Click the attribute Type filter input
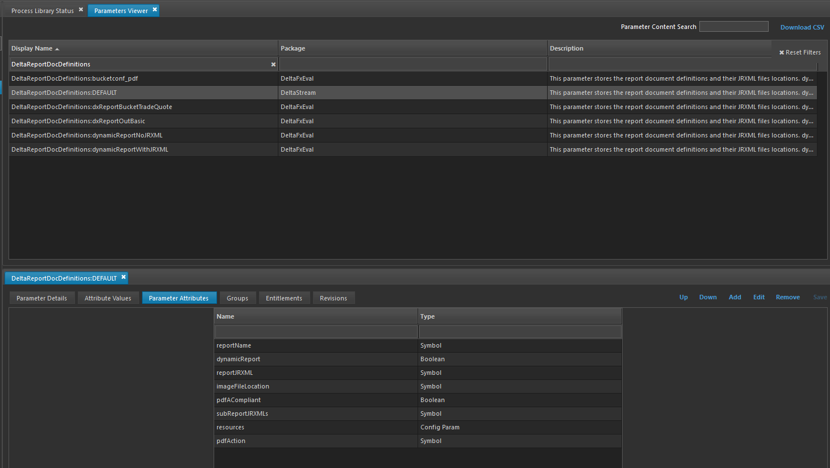Image resolution: width=830 pixels, height=468 pixels. coord(520,332)
